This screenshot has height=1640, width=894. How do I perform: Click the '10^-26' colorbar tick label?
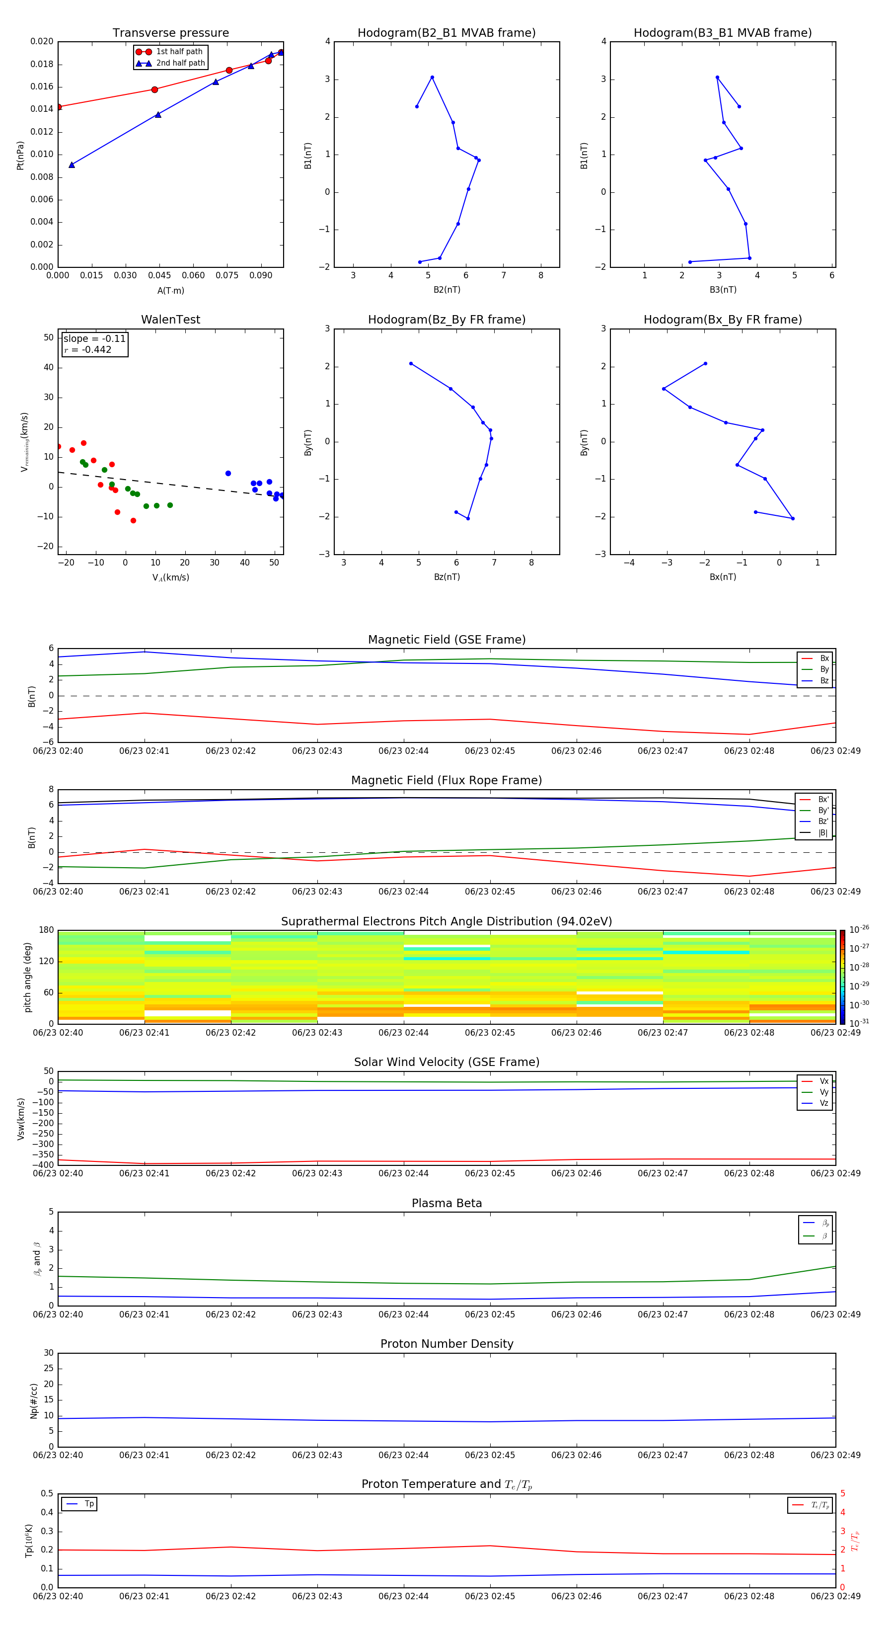859,929
